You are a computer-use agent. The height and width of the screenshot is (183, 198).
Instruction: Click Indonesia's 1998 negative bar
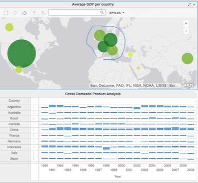(106, 148)
